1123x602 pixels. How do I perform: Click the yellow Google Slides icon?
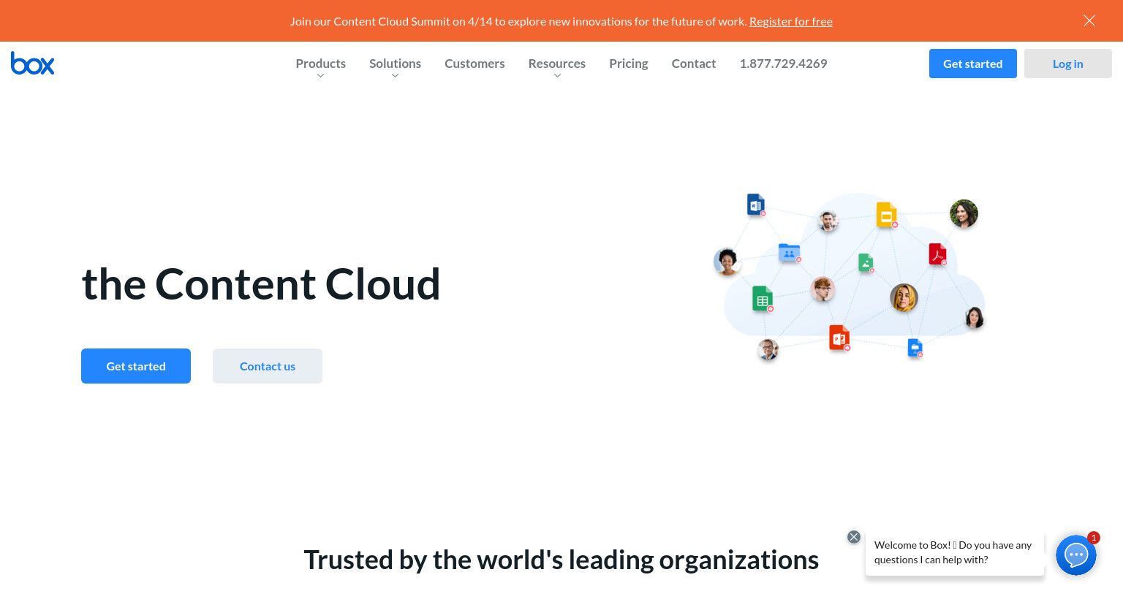pyautogui.click(x=887, y=215)
